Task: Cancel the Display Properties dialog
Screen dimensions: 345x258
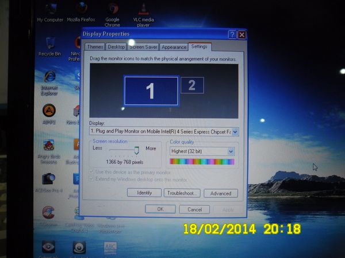Action: tap(194, 209)
